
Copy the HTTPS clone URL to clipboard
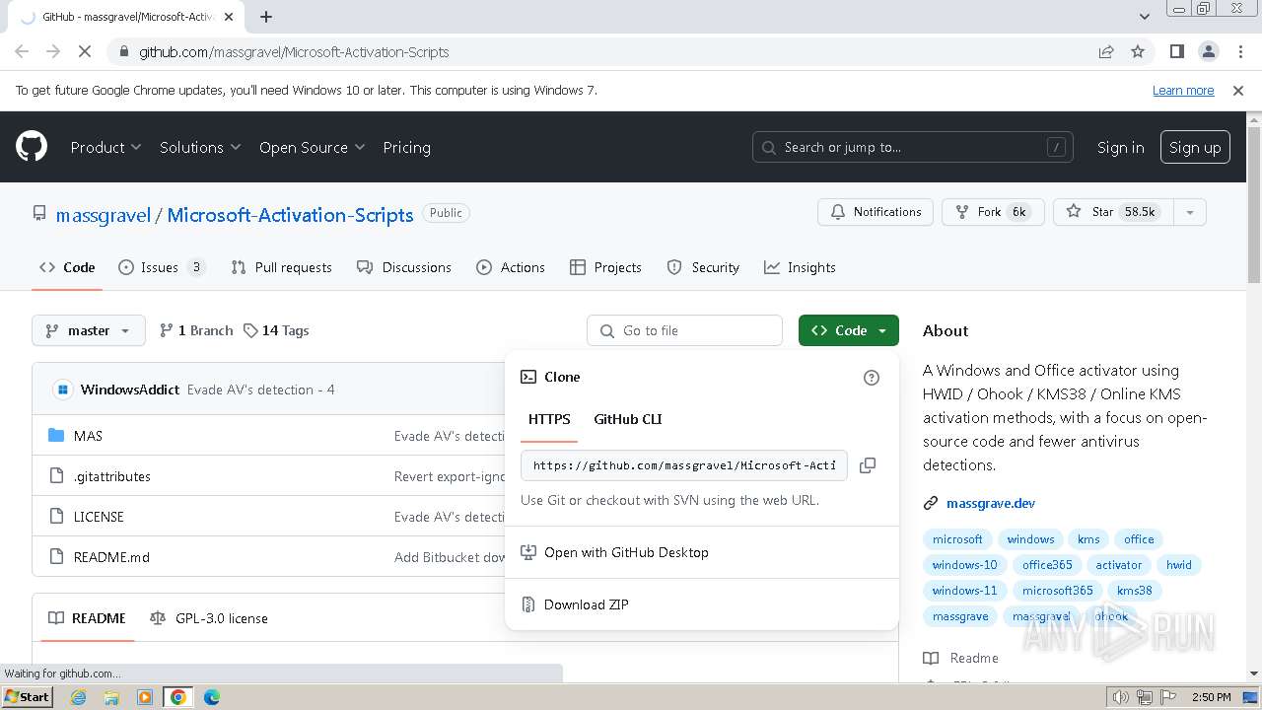868,465
